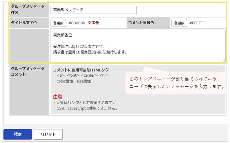Screen dimensions: 230x143
Task: Click the CSS、Javascriptは使用できません note
Action: (x=86, y=108)
